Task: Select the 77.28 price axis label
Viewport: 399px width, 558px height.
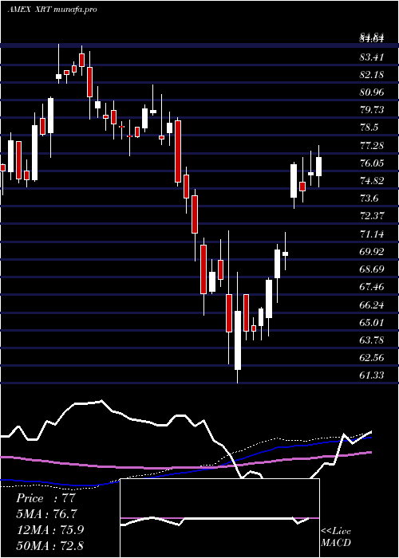Action: [x=373, y=146]
